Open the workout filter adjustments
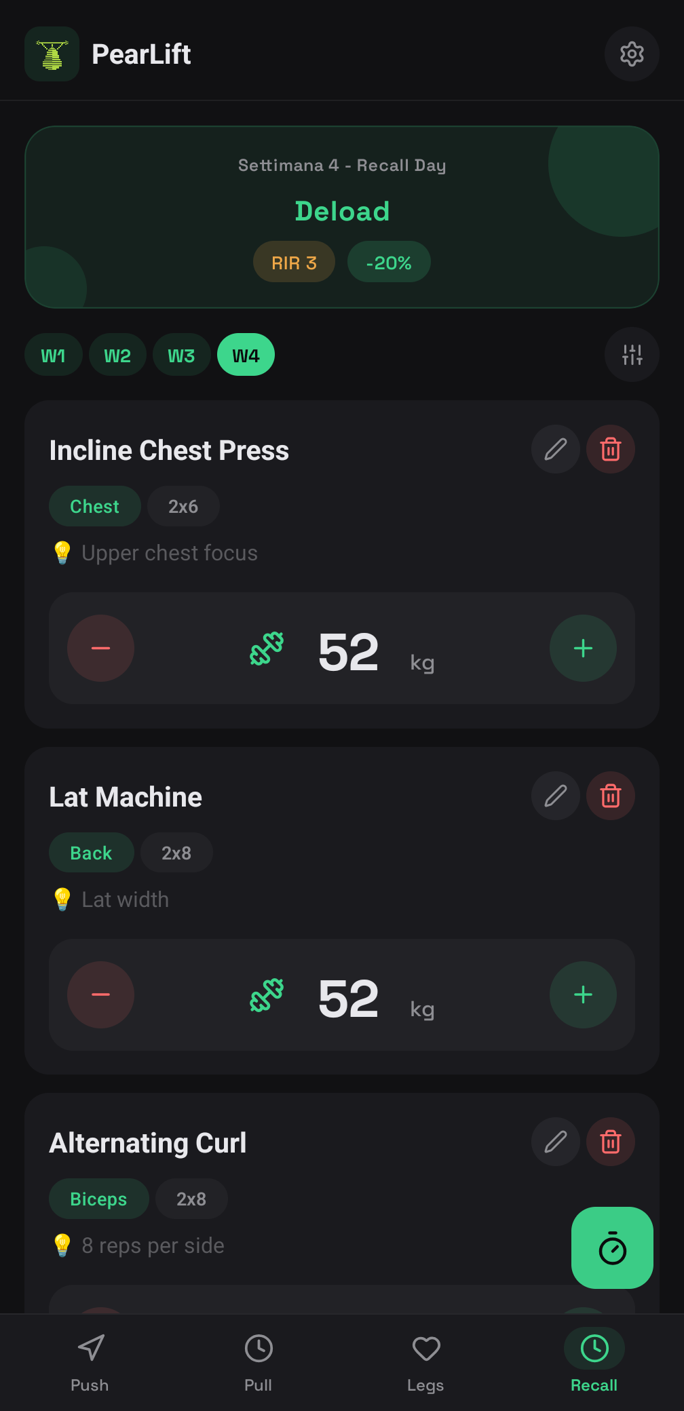This screenshot has height=1411, width=684. 632,355
